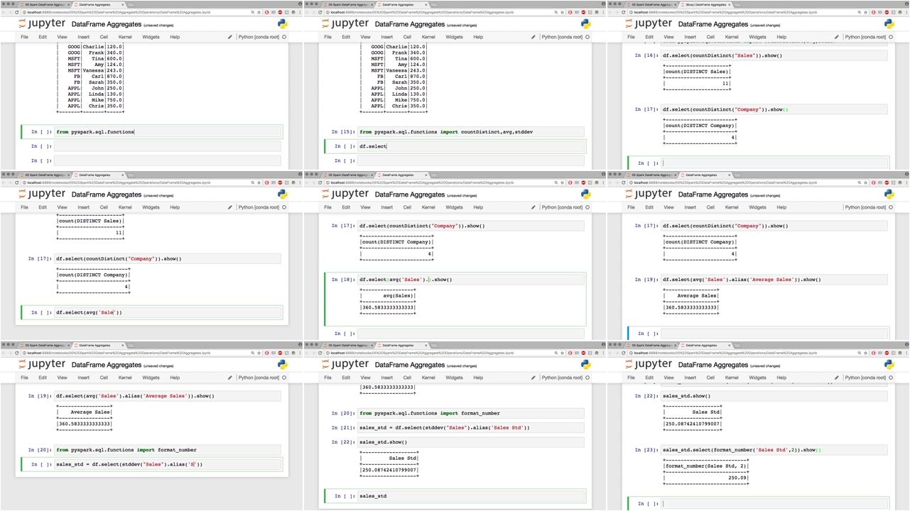The height and width of the screenshot is (511, 910).
Task: Focus empty cell with blue left border
Action: [774, 333]
